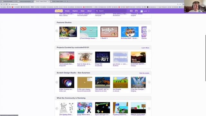Show previous Size Surprises projects
206x116 pixels.
point(57,82)
